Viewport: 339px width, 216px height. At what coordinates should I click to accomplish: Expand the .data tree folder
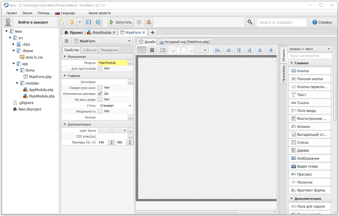[x=14, y=44]
